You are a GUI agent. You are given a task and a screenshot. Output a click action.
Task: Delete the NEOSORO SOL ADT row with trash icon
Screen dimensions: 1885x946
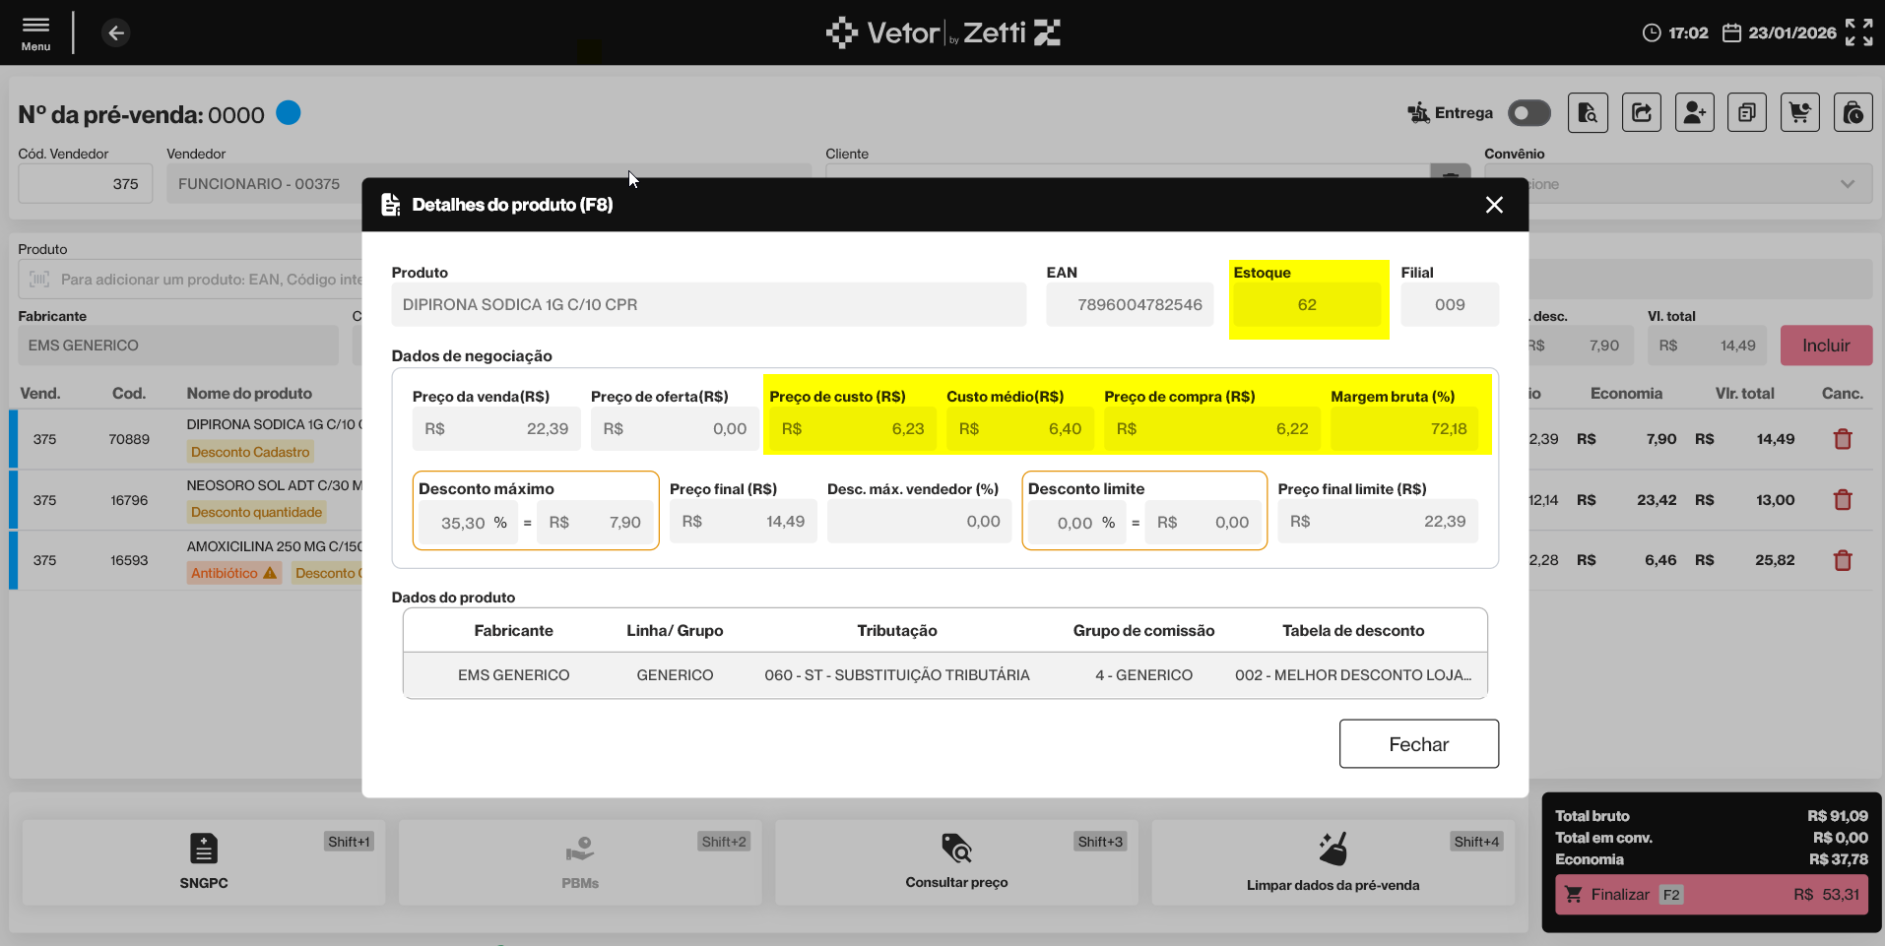click(x=1843, y=500)
